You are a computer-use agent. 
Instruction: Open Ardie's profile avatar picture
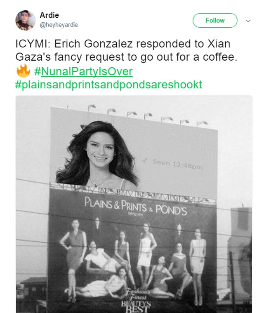pos(26,20)
